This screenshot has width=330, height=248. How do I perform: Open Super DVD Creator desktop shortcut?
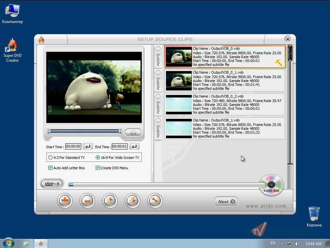(x=12, y=50)
